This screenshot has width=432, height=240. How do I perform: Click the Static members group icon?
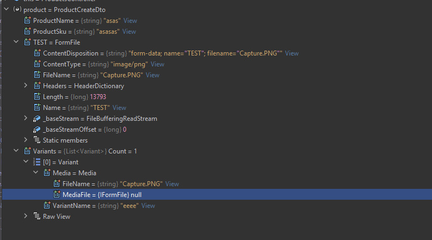tap(37, 140)
